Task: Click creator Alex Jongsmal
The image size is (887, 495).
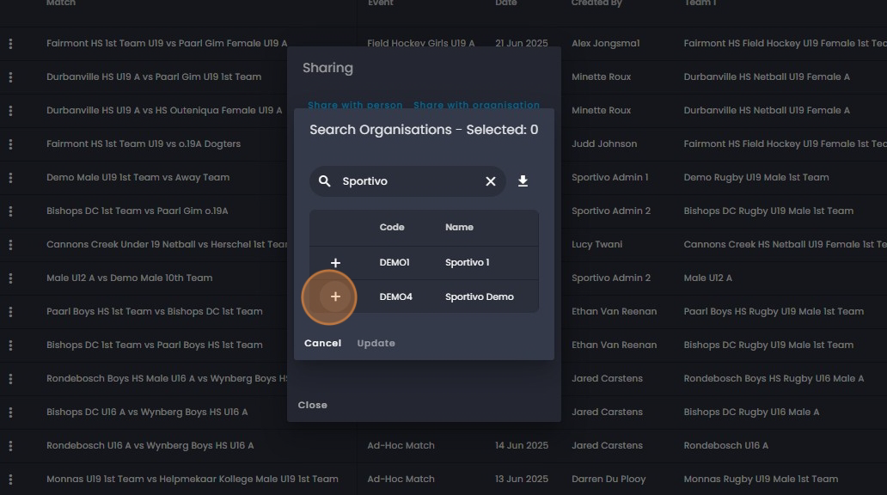Action: (x=605, y=44)
